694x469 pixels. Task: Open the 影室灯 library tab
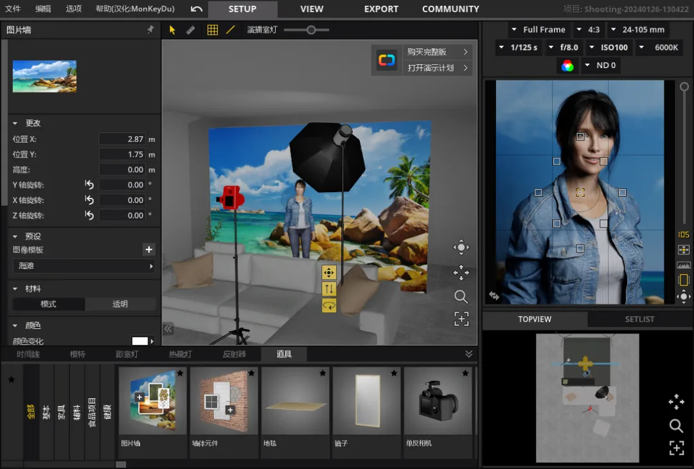point(127,354)
